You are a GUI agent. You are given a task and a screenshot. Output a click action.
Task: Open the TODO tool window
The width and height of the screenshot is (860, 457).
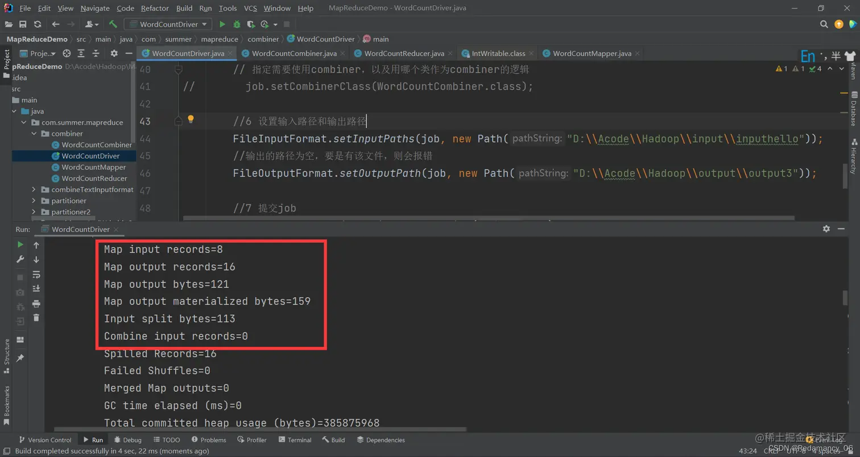(x=166, y=440)
